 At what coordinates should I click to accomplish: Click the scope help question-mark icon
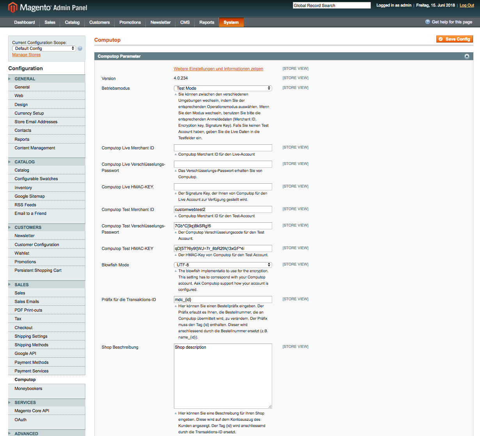(80, 49)
